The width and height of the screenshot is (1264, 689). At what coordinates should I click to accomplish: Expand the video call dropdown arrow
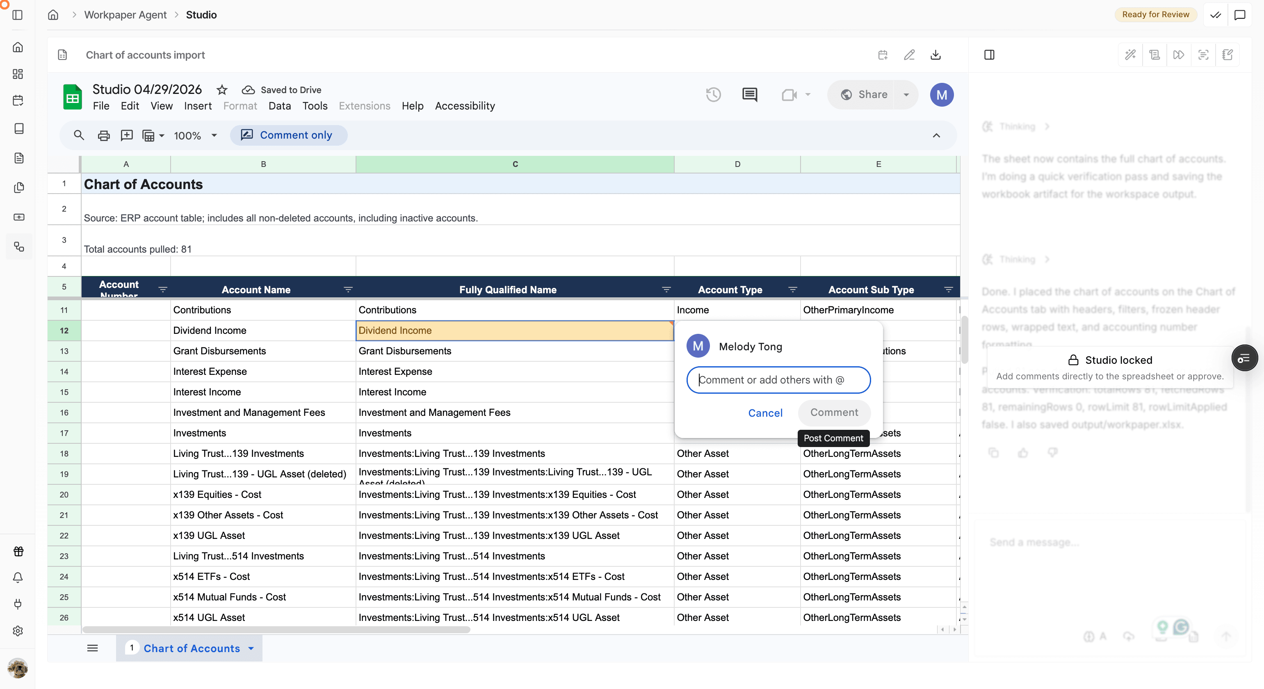coord(808,95)
